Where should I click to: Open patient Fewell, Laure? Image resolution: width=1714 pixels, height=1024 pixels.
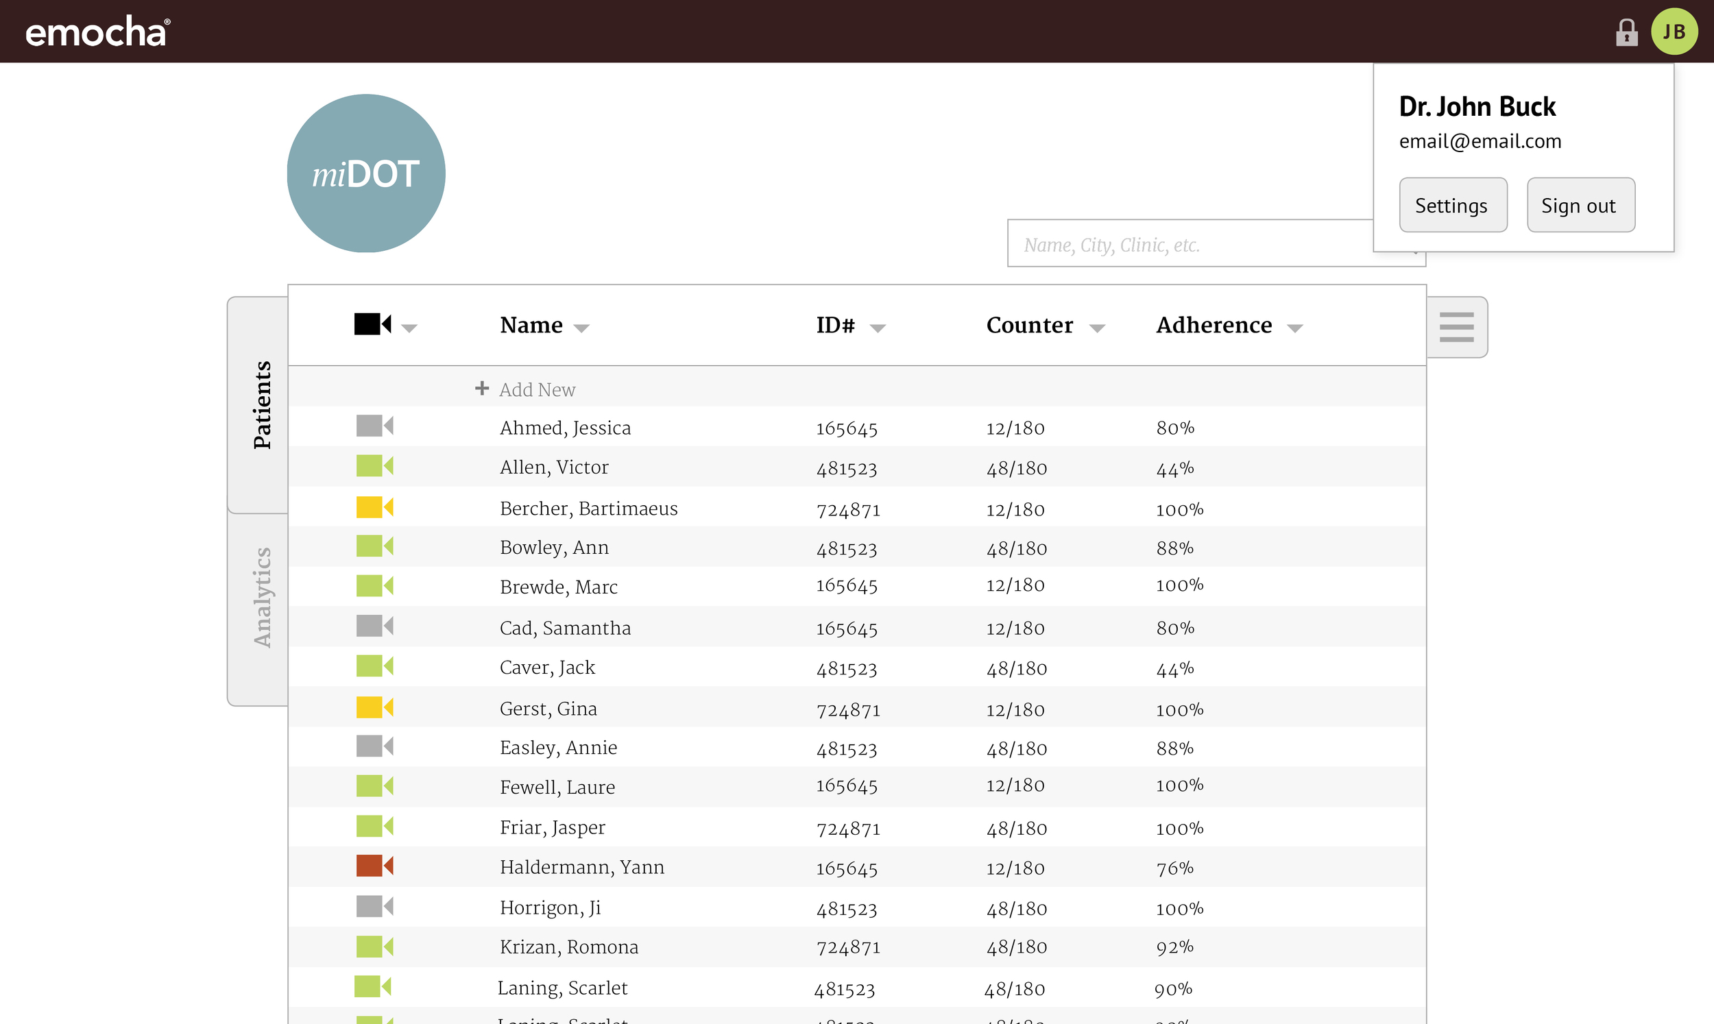coord(557,787)
